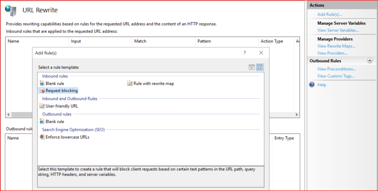Close the Add Rule(s) dialog

point(261,53)
